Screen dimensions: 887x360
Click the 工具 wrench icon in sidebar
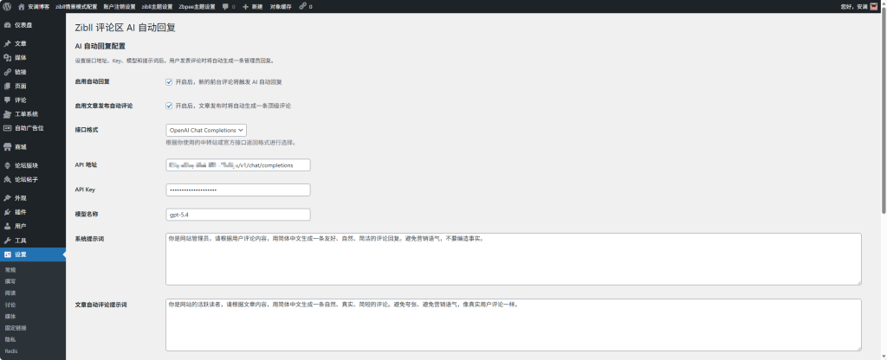tap(7, 241)
